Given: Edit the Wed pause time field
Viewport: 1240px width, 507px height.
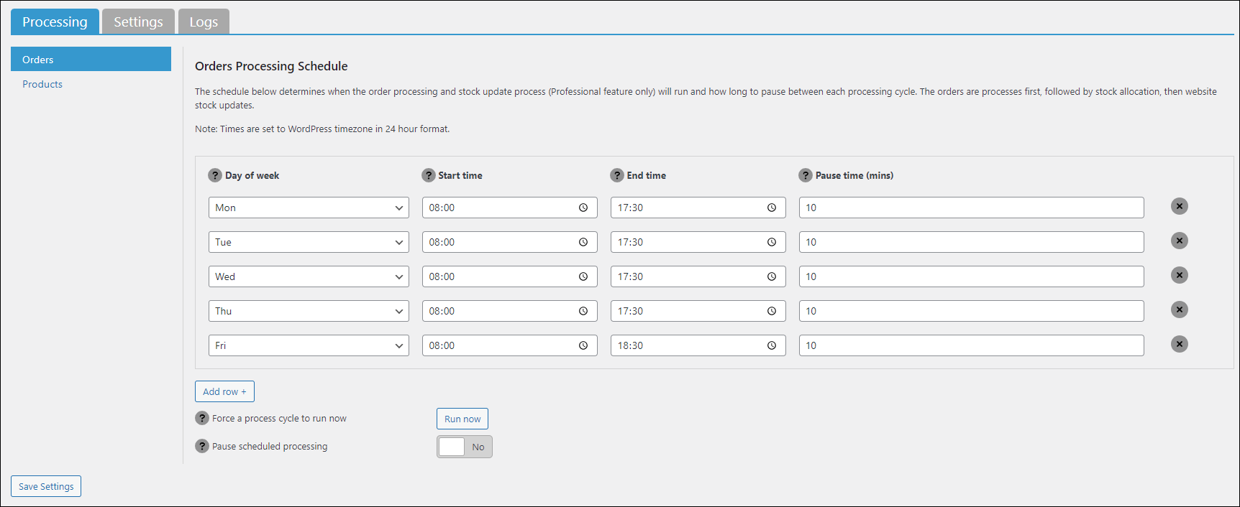Looking at the screenshot, I should [x=971, y=276].
